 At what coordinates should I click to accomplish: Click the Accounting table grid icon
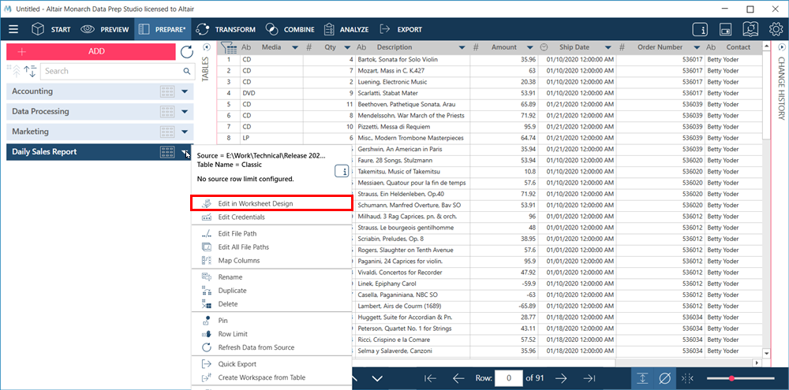click(167, 91)
